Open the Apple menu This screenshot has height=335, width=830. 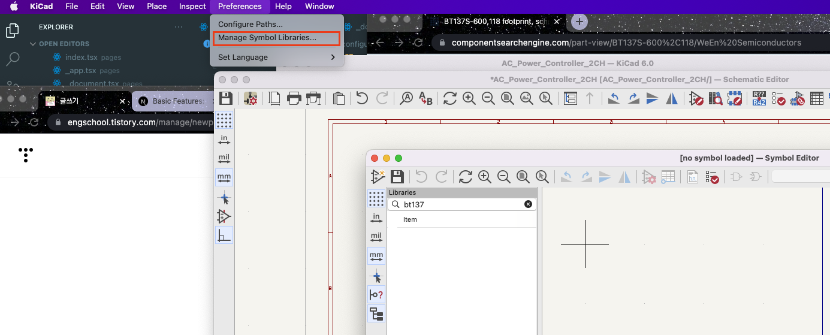pos(14,7)
